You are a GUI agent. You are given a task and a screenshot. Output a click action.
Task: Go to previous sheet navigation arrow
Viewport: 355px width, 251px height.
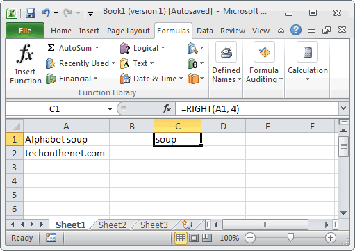pyautogui.click(x=22, y=225)
